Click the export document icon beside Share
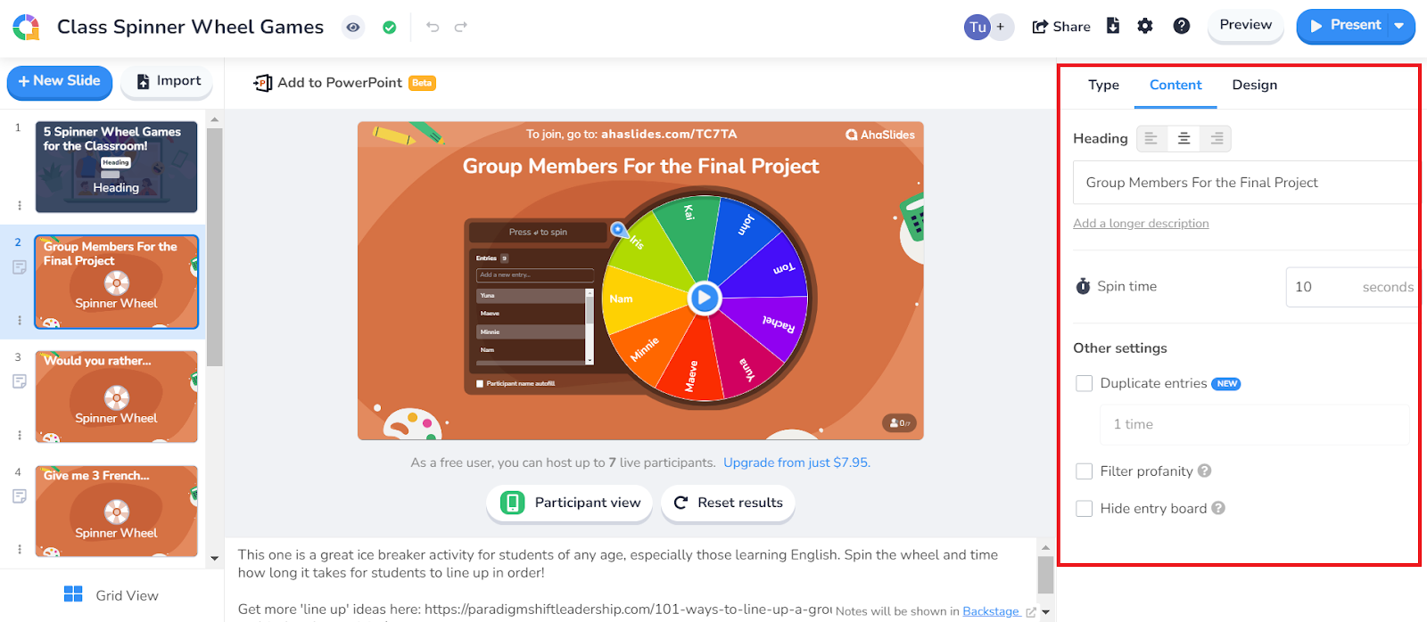The width and height of the screenshot is (1427, 622). click(x=1113, y=26)
